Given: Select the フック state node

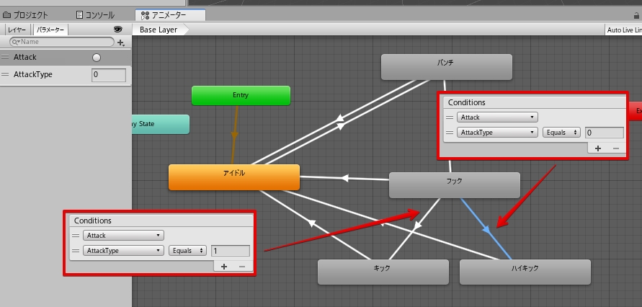Looking at the screenshot, I should (455, 185).
